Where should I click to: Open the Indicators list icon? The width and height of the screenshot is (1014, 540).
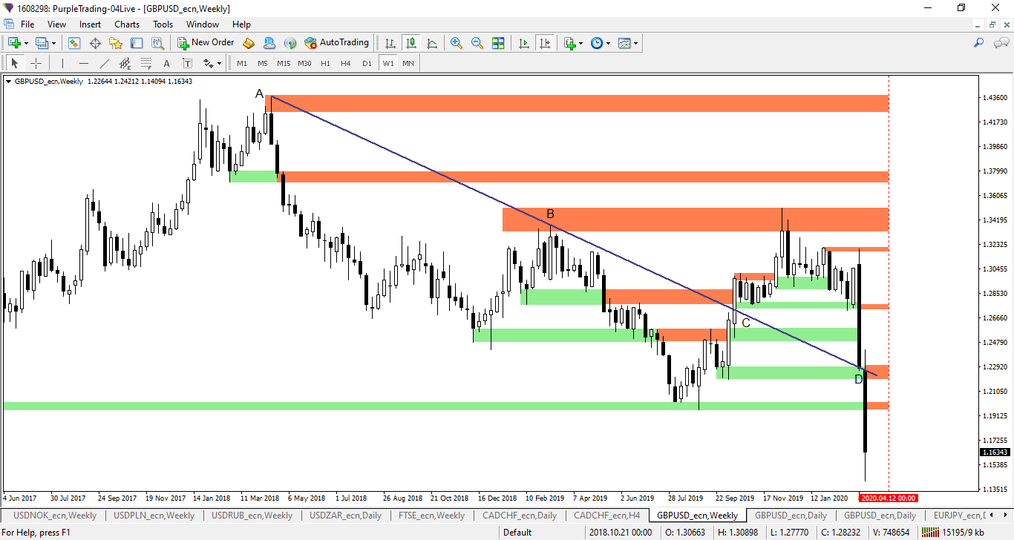(570, 43)
